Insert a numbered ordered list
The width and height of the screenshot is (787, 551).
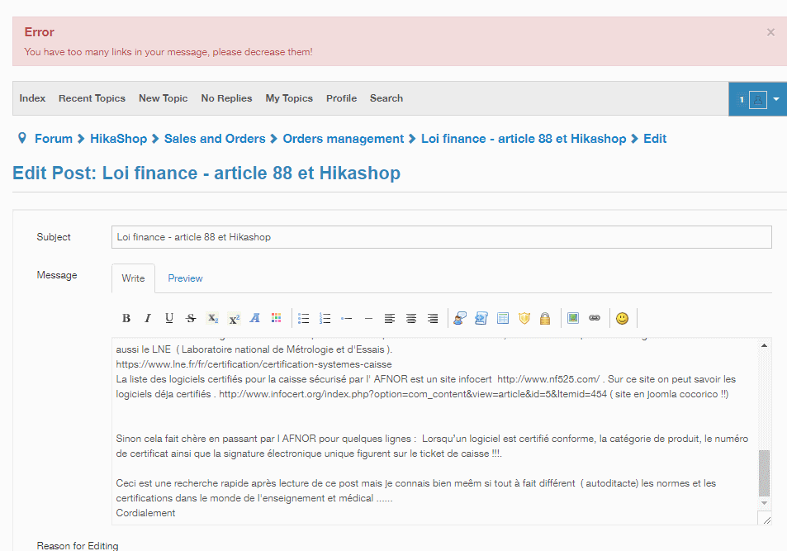pos(325,318)
